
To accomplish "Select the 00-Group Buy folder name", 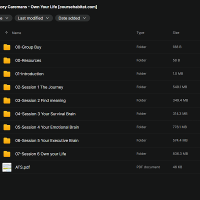I will pyautogui.click(x=28, y=47).
